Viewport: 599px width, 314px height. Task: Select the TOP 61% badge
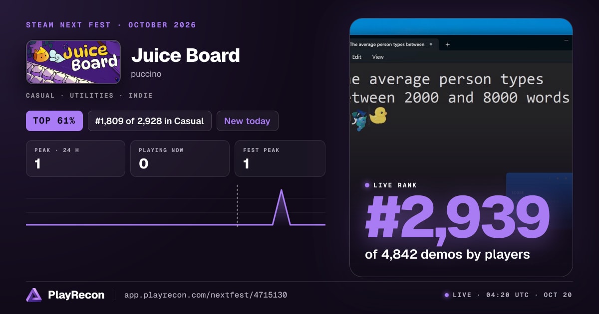54,121
